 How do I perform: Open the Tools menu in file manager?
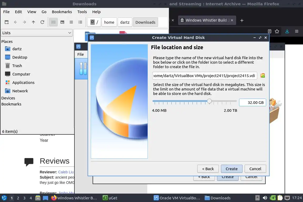[x=82, y=12]
